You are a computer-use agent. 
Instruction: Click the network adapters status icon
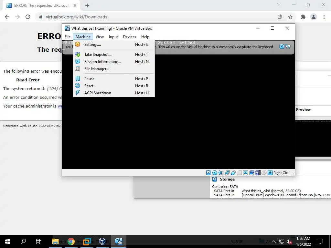coord(227,173)
